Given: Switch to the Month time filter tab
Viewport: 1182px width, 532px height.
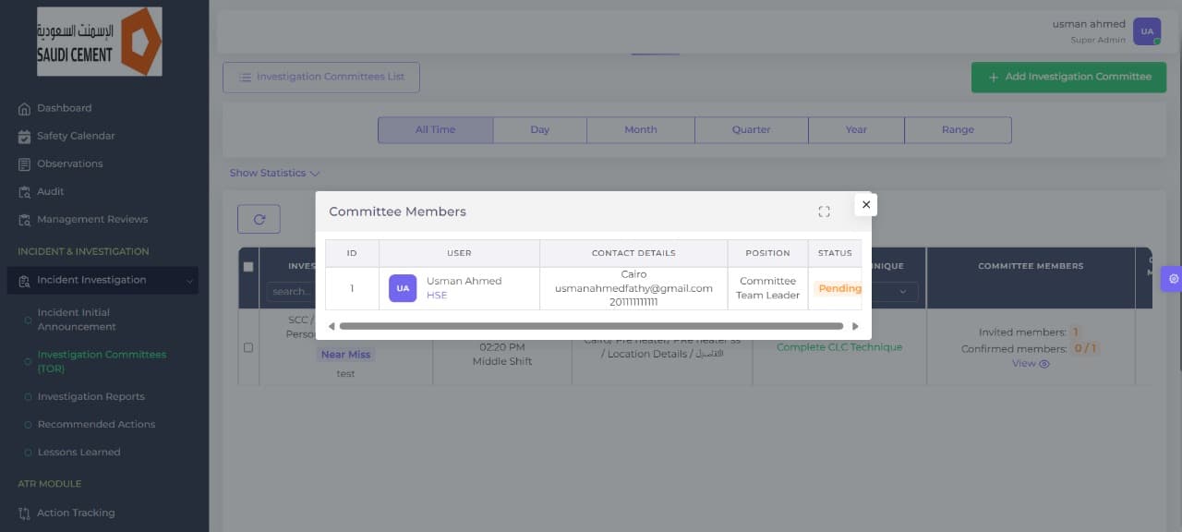Looking at the screenshot, I should coord(640,129).
